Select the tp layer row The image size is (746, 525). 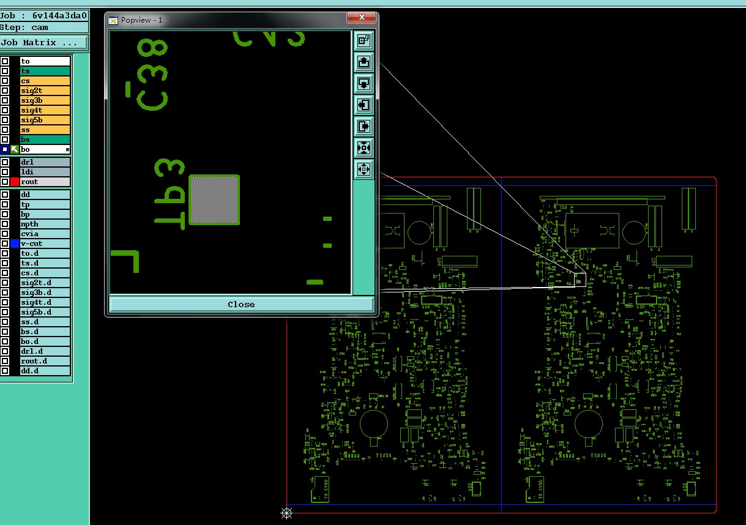[x=45, y=204]
